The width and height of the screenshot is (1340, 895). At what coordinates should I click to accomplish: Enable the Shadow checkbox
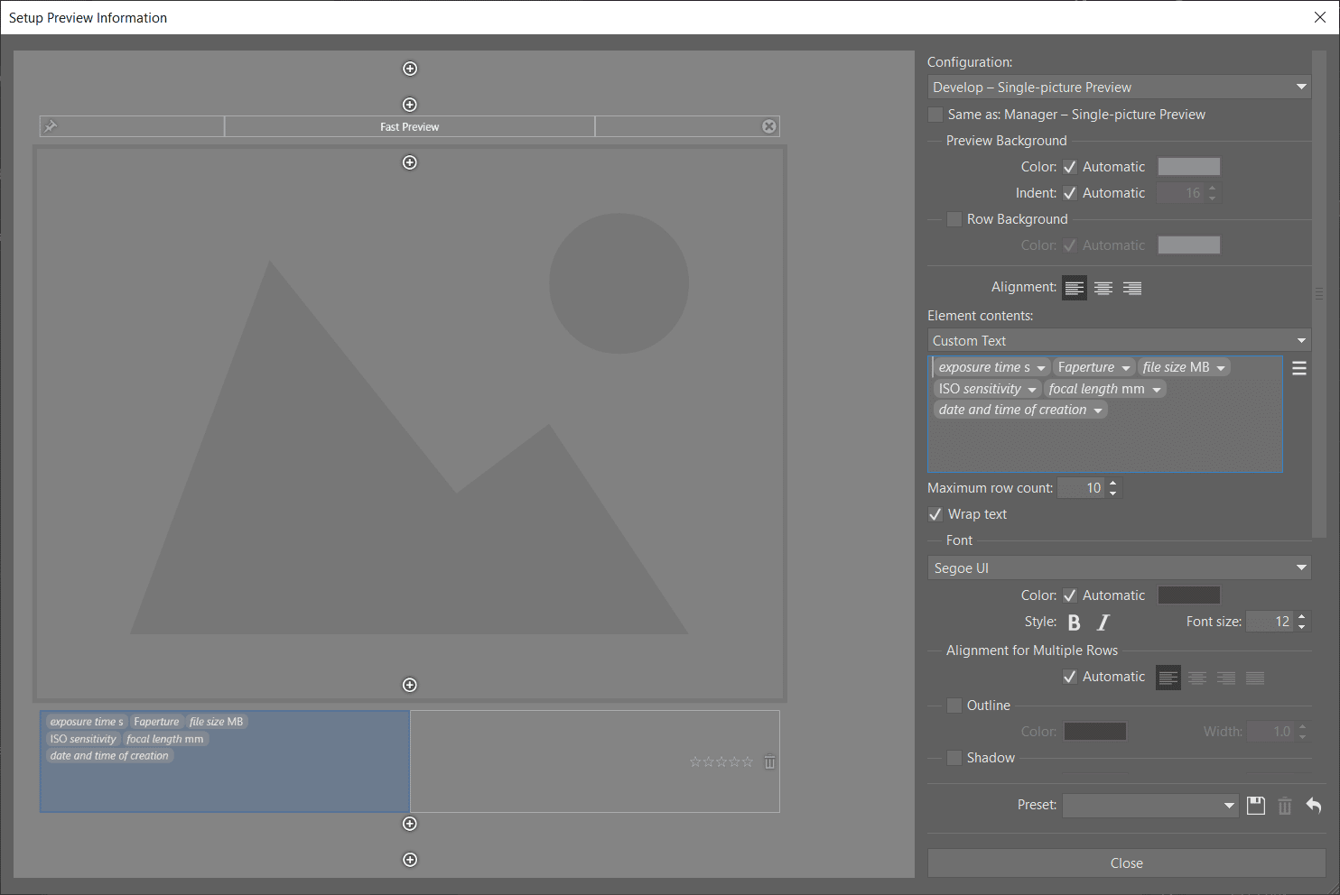point(954,758)
